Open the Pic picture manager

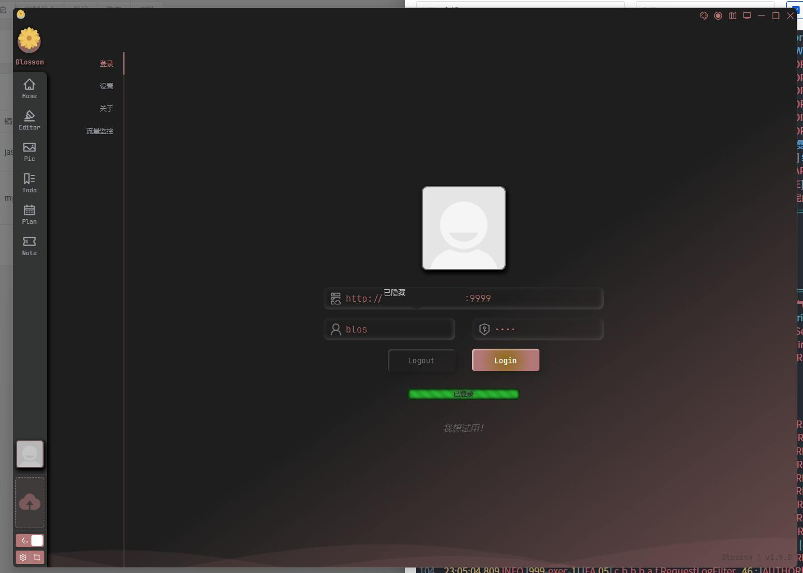coord(29,151)
